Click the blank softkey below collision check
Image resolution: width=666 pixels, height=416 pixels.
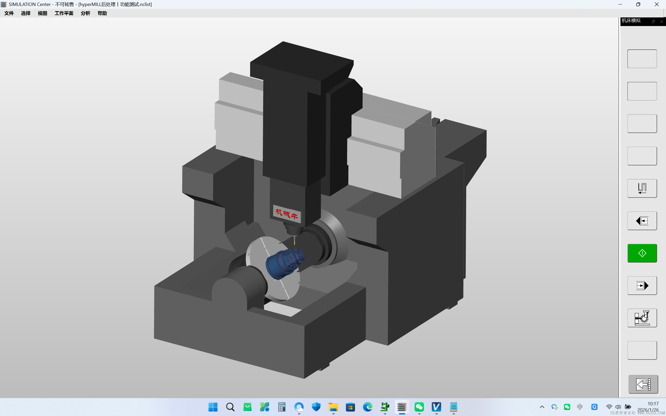pyautogui.click(x=642, y=350)
